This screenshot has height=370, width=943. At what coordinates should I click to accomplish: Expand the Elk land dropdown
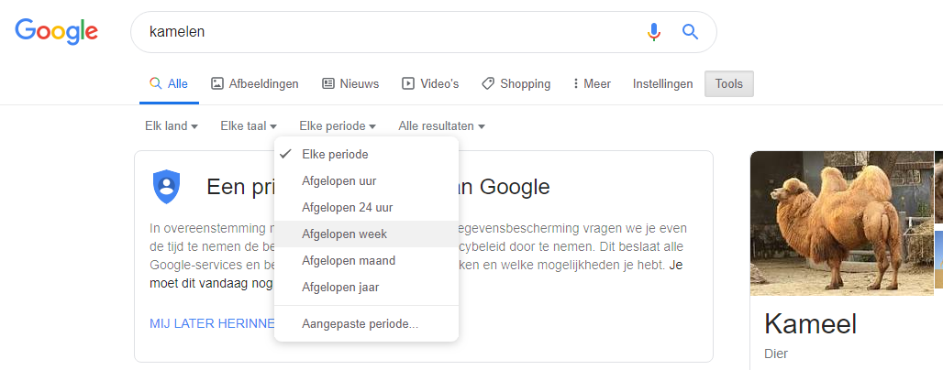click(172, 126)
